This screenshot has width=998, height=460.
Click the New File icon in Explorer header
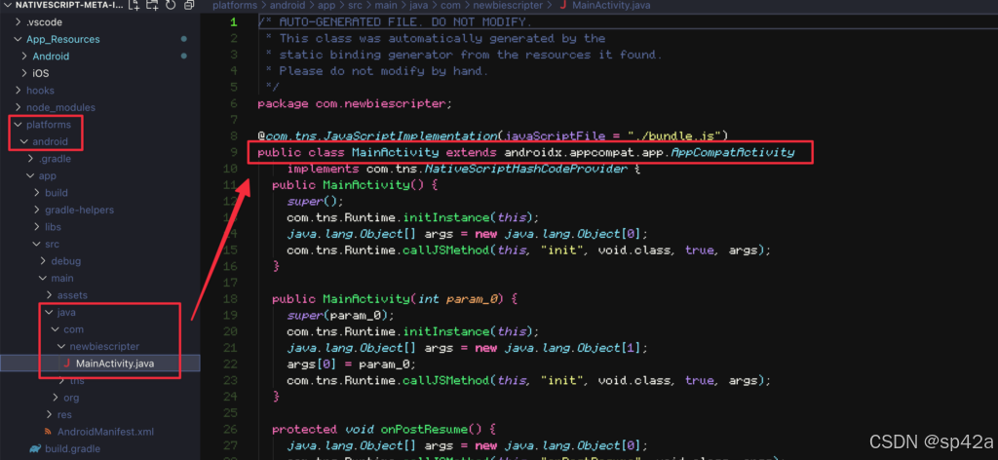tap(134, 5)
